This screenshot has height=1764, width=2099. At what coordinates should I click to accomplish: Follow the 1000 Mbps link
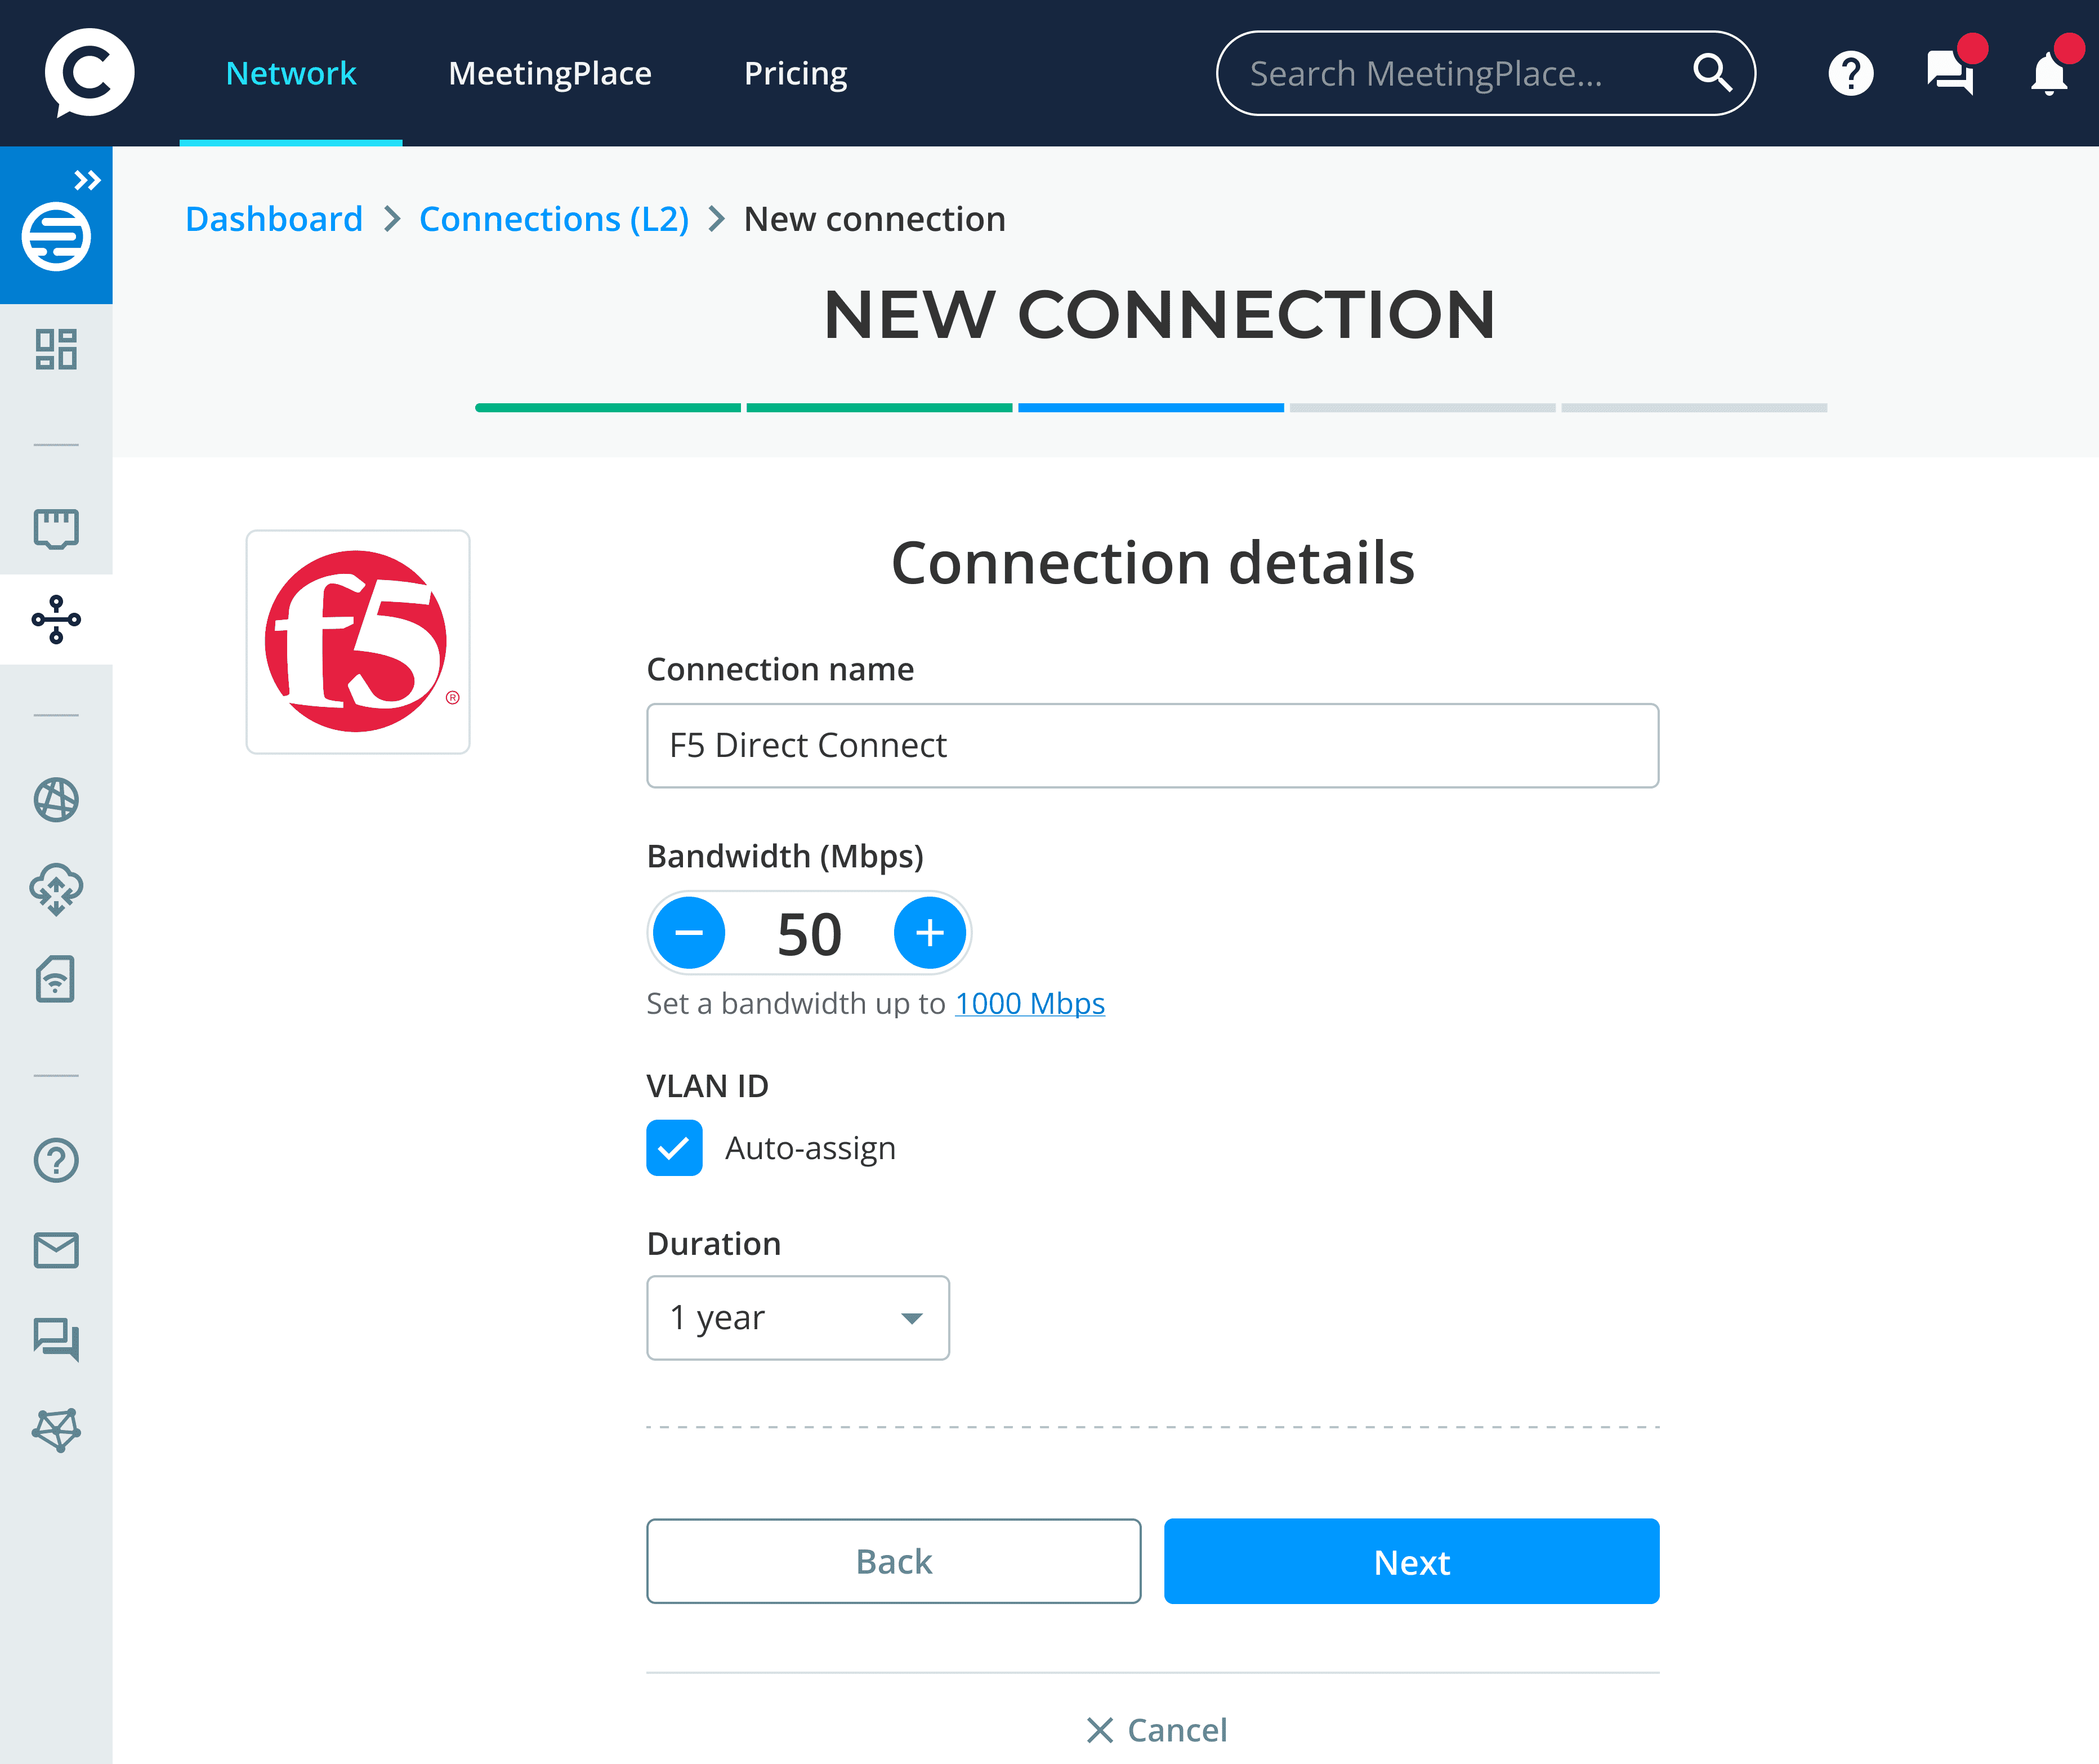[1029, 1003]
